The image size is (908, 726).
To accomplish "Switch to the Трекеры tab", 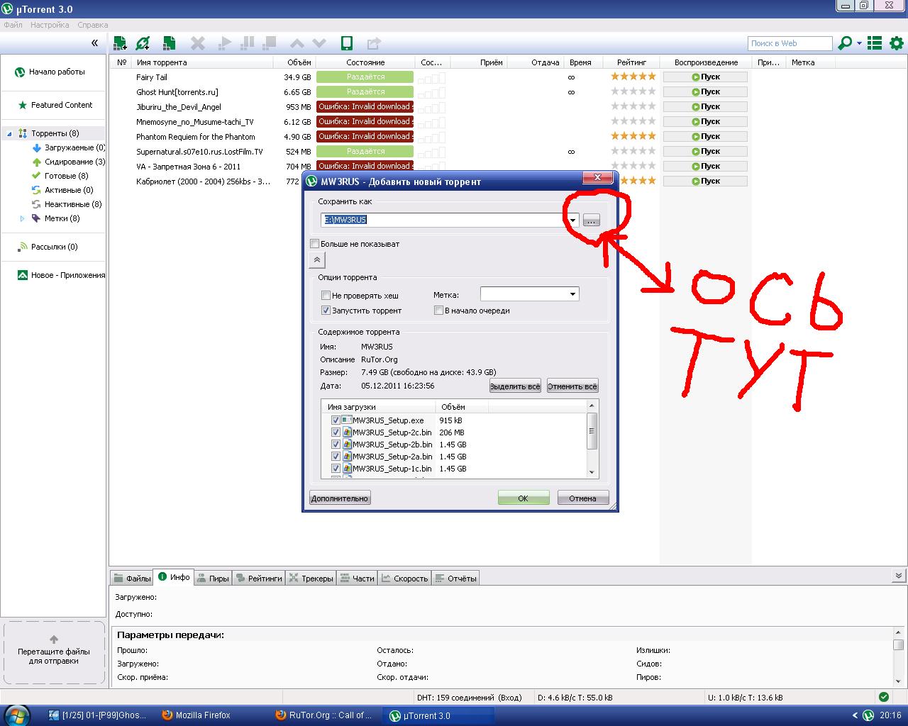I will coord(311,579).
